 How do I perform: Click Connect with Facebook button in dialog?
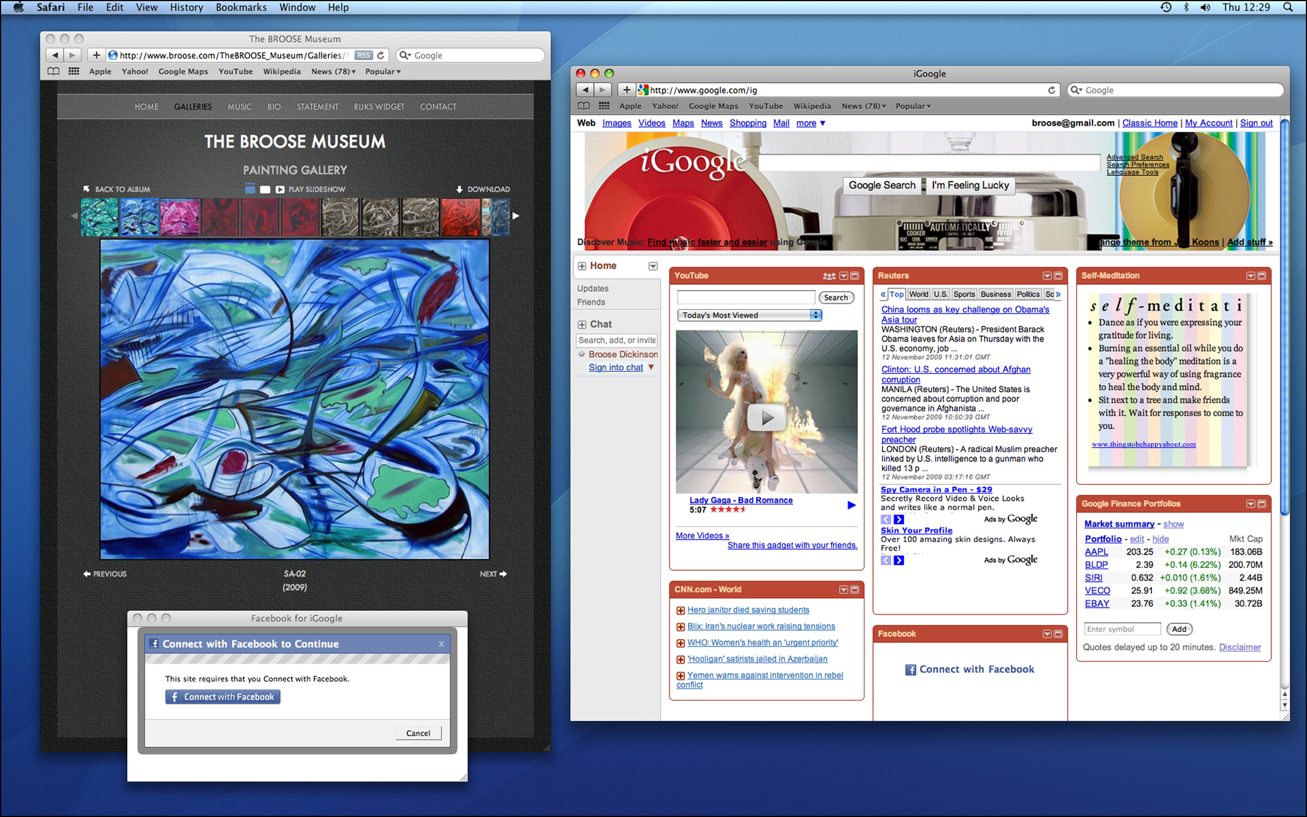pos(223,697)
